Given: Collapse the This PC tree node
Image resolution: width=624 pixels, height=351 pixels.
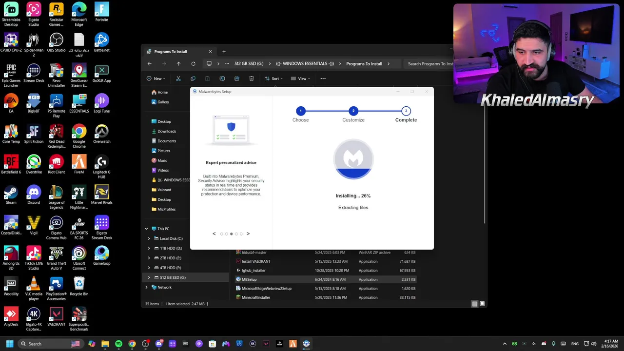Looking at the screenshot, I should [146, 229].
